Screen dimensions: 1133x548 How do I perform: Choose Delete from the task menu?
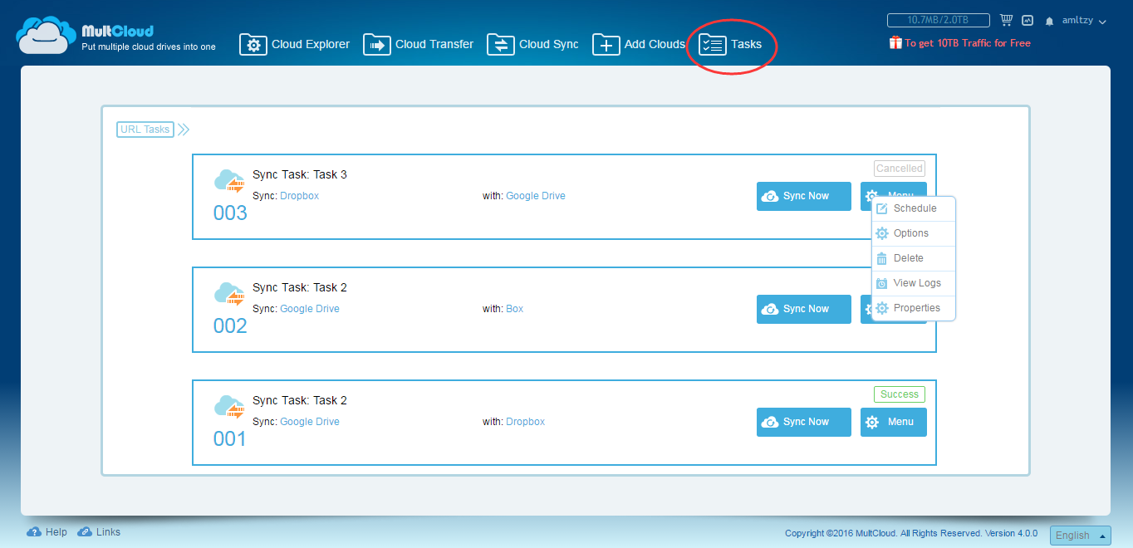(x=914, y=258)
